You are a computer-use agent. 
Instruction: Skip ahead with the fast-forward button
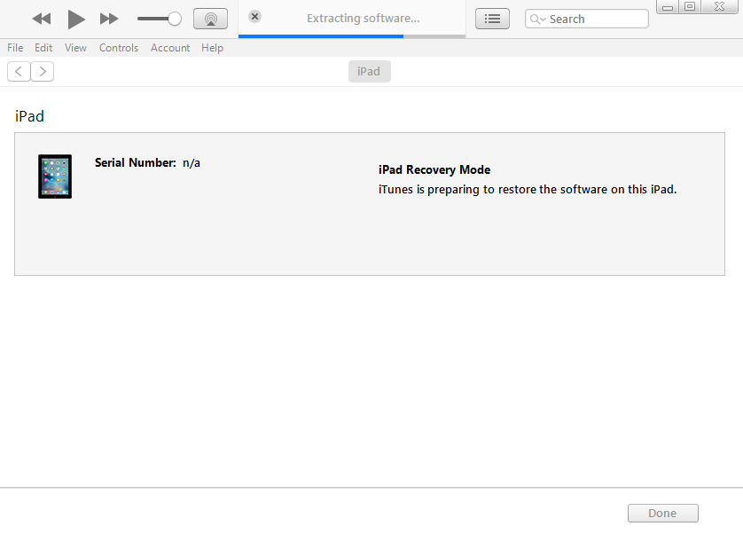click(x=109, y=19)
